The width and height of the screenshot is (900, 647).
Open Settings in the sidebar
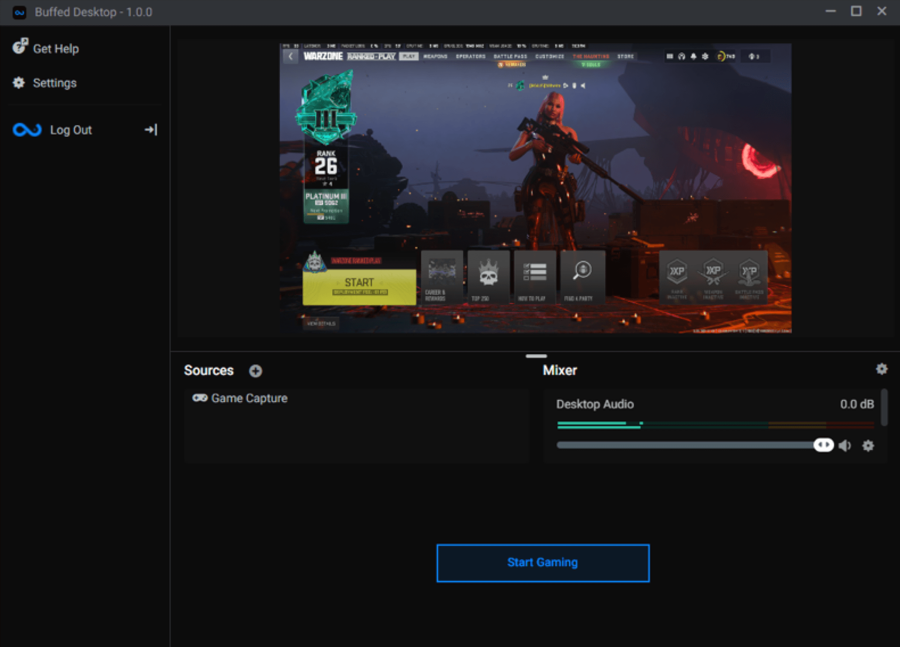click(x=44, y=83)
